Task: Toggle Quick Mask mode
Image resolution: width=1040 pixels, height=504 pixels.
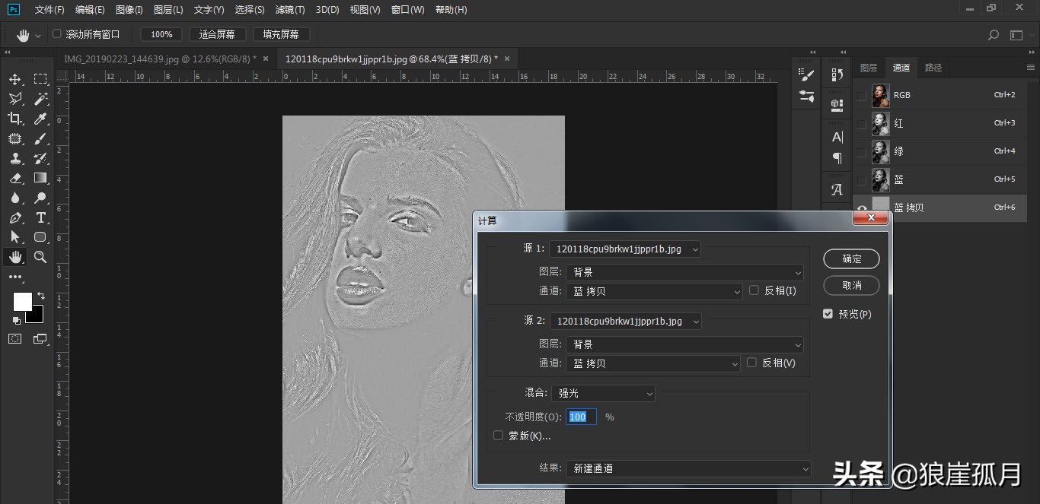Action: (15, 338)
